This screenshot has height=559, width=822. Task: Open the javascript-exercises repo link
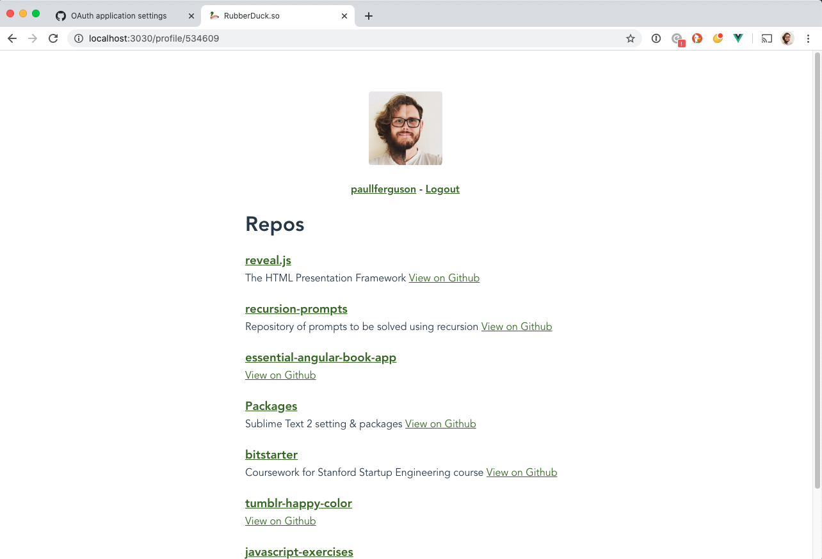(x=299, y=552)
